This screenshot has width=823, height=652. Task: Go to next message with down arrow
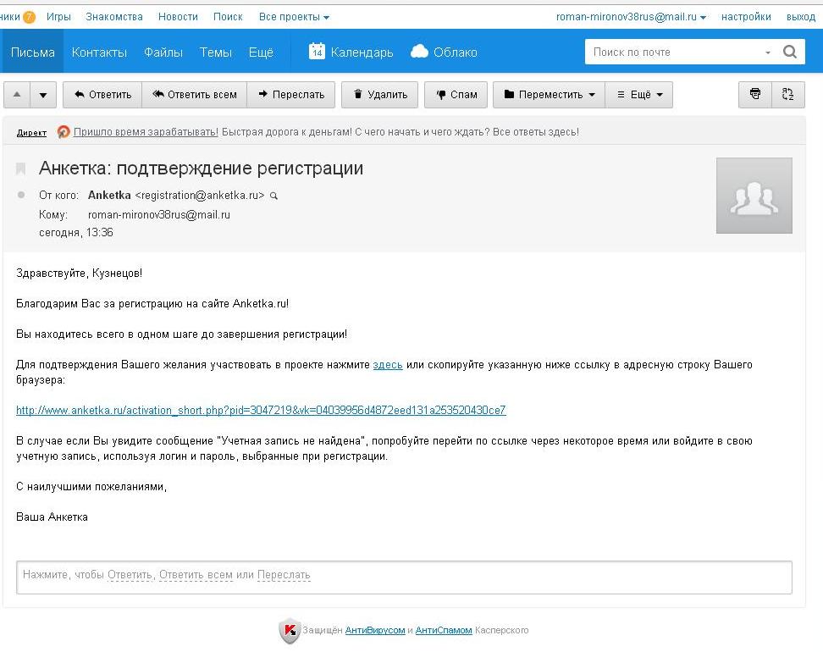coord(43,95)
